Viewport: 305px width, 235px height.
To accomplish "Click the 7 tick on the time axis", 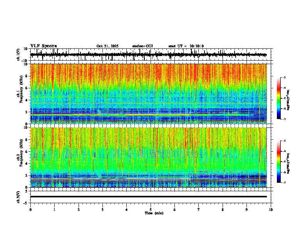I will pos(199,210).
